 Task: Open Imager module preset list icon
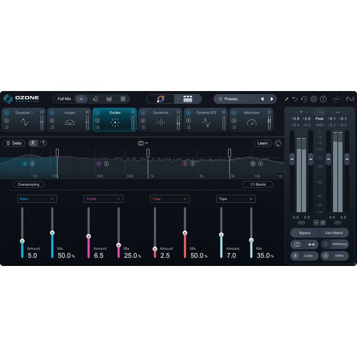52,127
